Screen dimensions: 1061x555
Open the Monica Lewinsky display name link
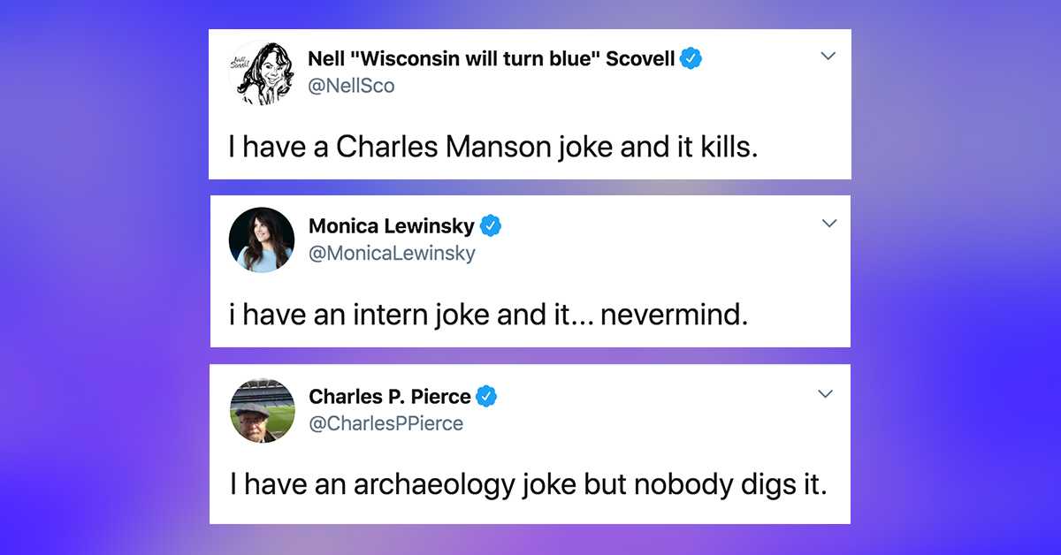[391, 226]
